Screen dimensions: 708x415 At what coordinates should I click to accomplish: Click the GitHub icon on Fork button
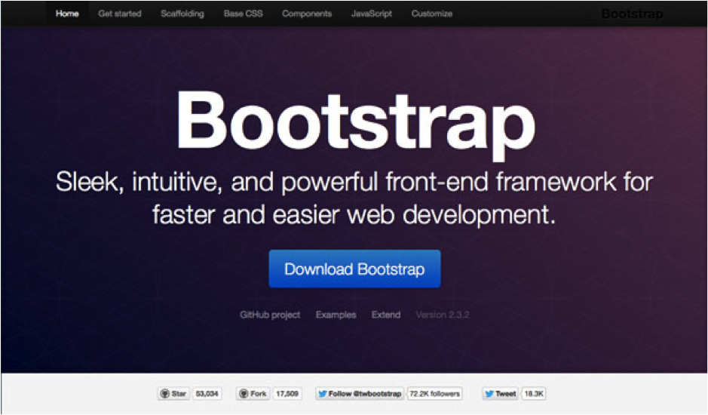[x=244, y=394]
